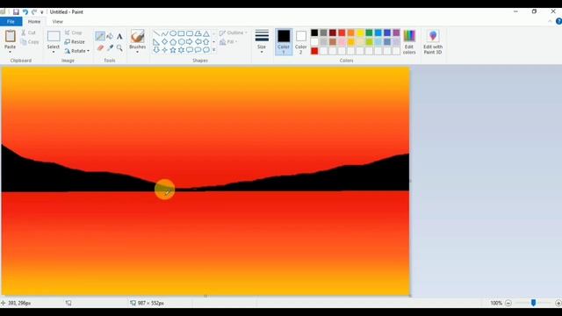
Task: Select the Eraser tool
Action: [x=100, y=47]
